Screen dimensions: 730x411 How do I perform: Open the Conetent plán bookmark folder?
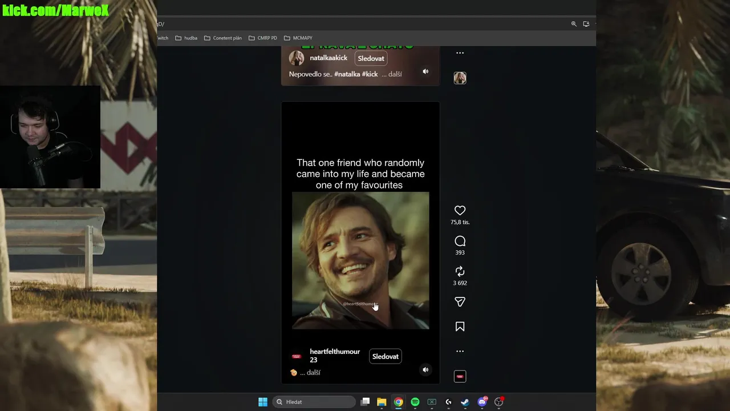tap(223, 38)
